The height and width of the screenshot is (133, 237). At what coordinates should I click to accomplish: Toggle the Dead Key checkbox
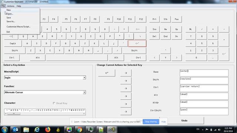[x=54, y=103]
